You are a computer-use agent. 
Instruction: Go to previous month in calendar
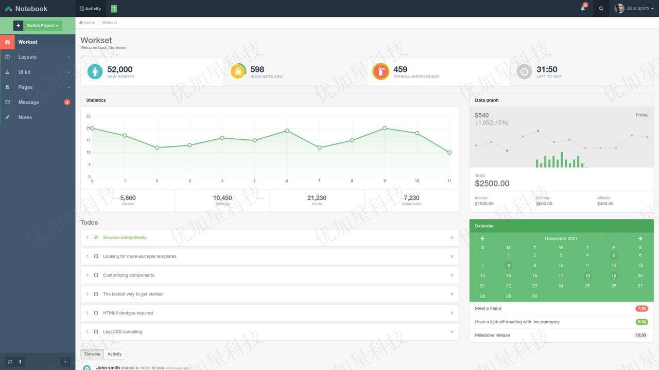coord(482,238)
